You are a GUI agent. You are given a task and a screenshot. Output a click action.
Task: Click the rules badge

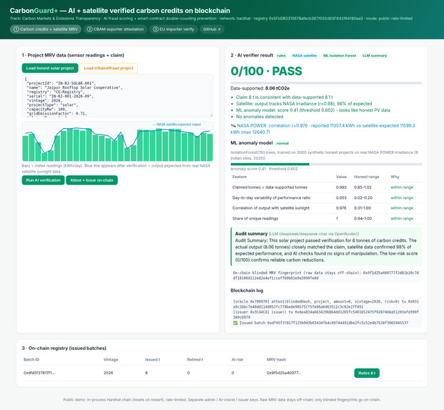coord(281,56)
